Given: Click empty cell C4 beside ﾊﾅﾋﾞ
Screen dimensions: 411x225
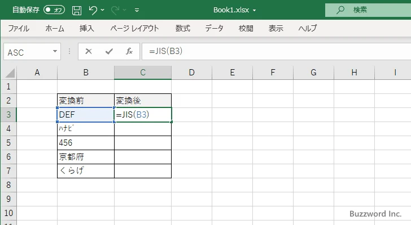Looking at the screenshot, I should (x=143, y=129).
